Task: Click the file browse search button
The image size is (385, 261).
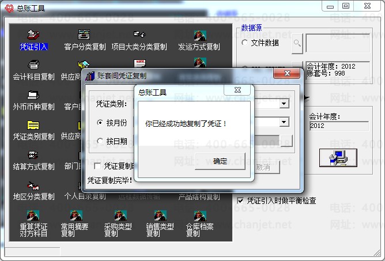Action: [297, 43]
